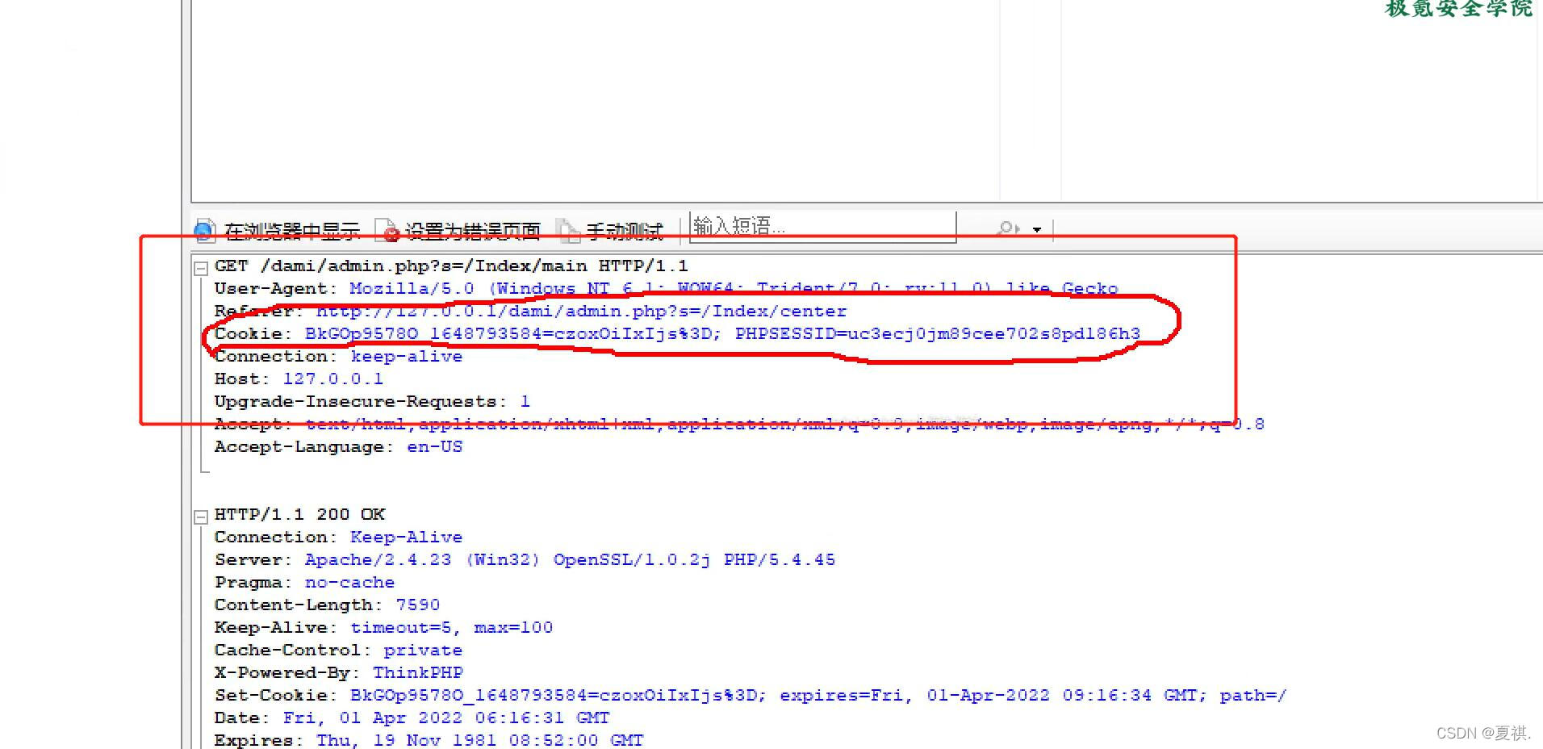
Task: Select the User-Agent header row
Action: point(666,289)
